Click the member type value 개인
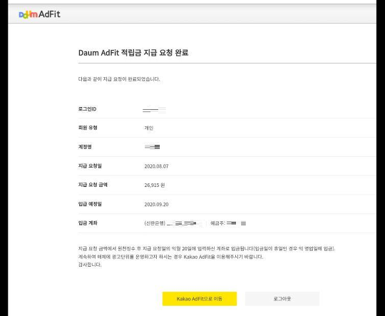This screenshot has width=385, height=316. (x=149, y=128)
